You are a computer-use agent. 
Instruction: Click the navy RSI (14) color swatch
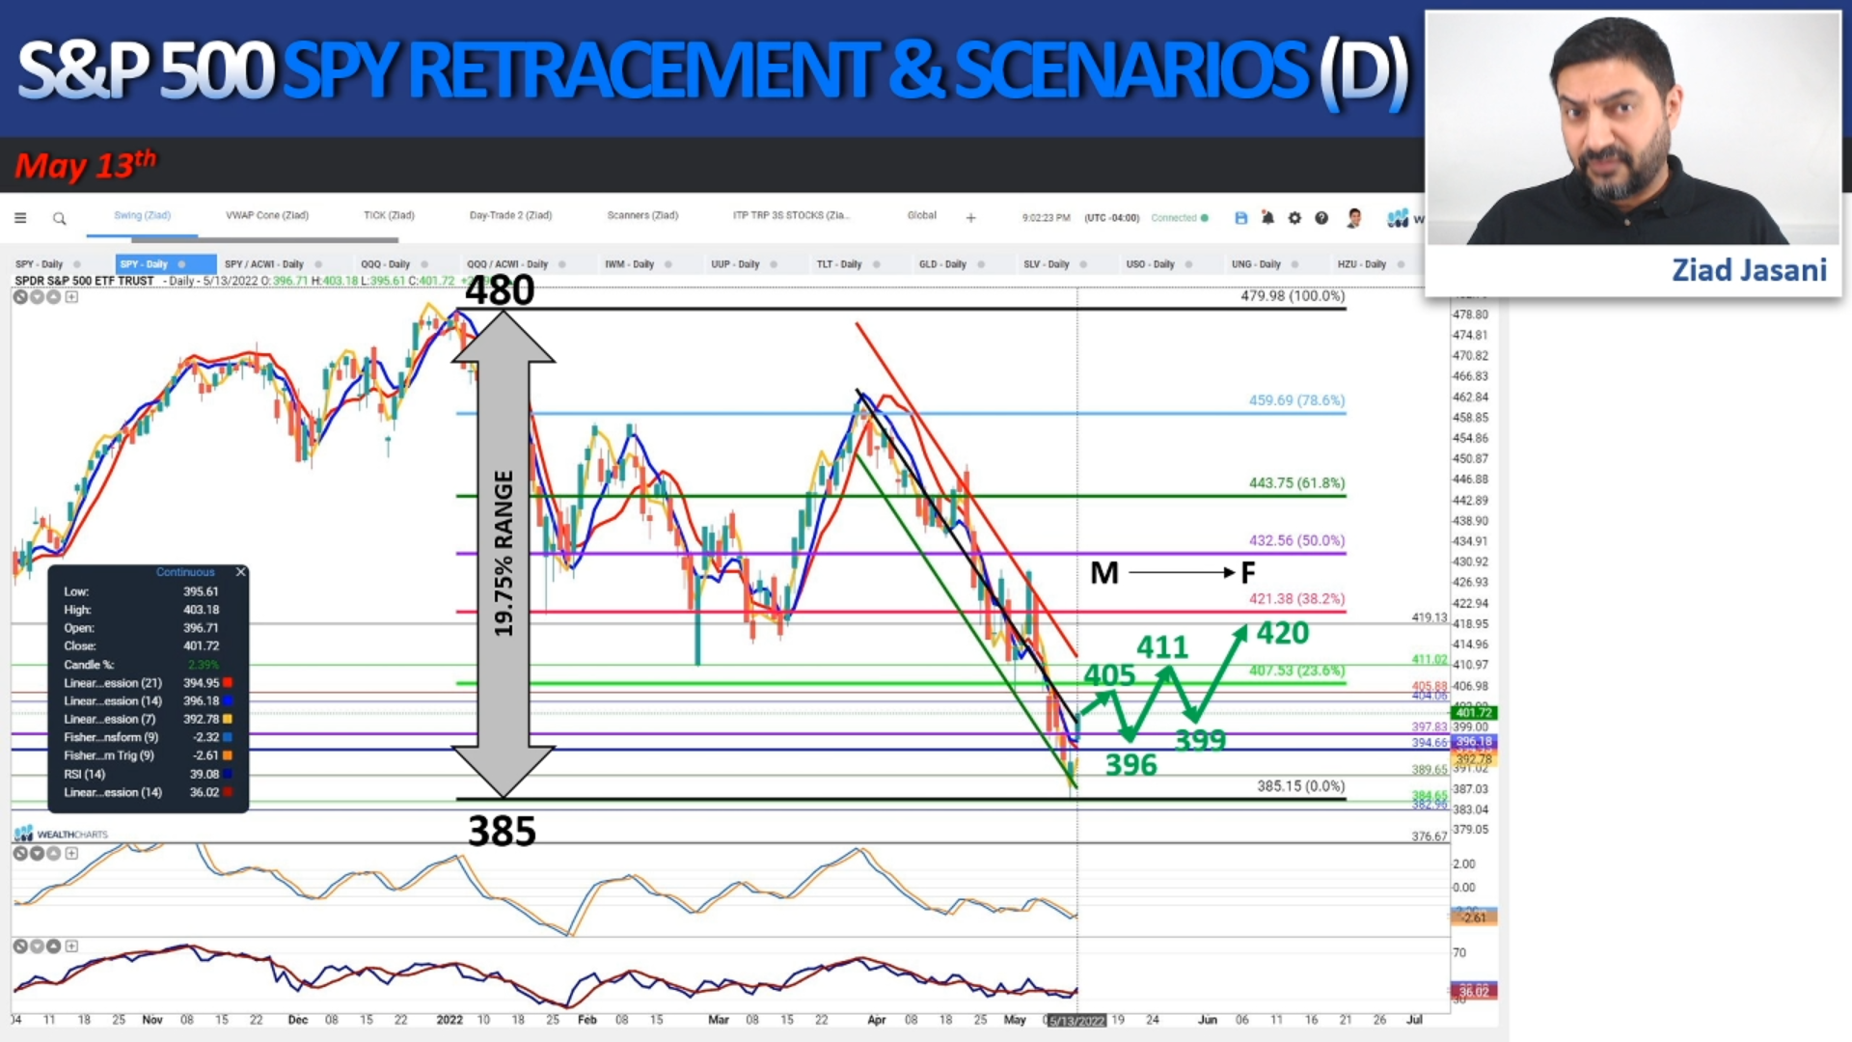[x=228, y=774]
